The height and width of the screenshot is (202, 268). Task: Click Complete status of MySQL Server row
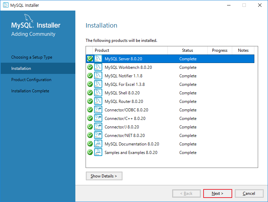click(188, 59)
